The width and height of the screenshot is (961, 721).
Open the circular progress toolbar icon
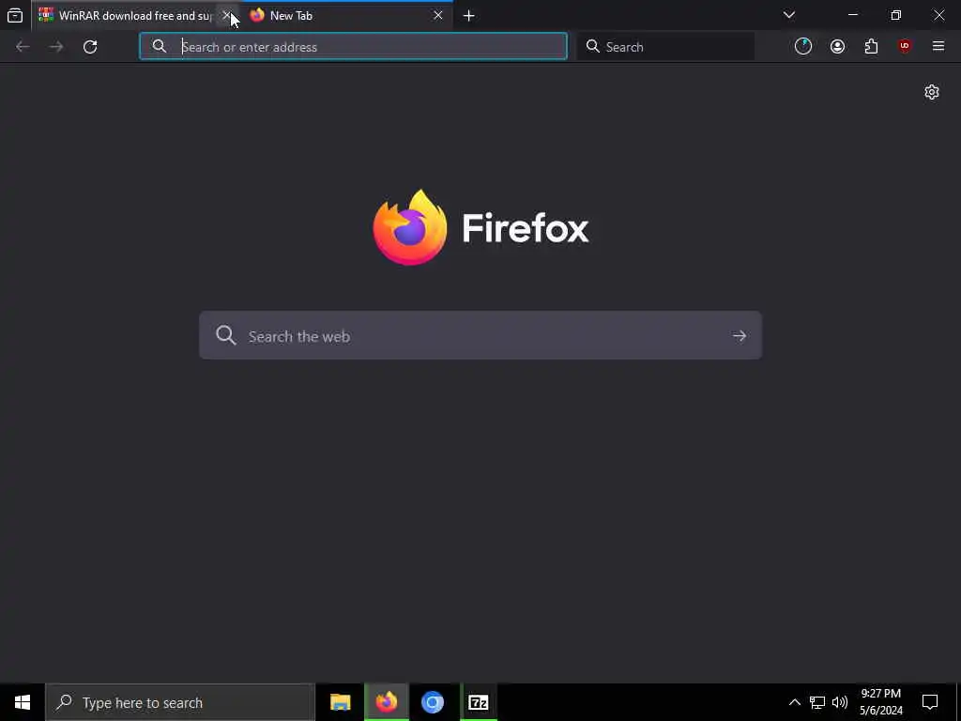(803, 47)
